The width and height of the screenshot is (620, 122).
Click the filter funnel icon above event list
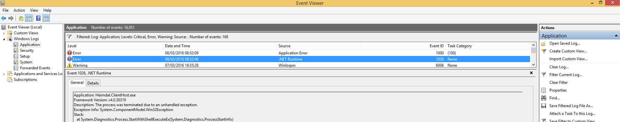tap(69, 37)
